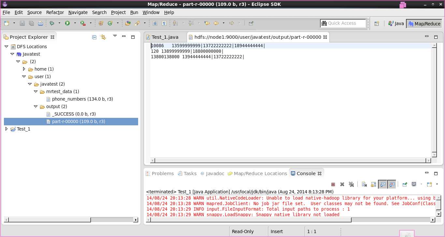Collapse All in Project Explorer
The image size is (445, 237).
[94, 37]
